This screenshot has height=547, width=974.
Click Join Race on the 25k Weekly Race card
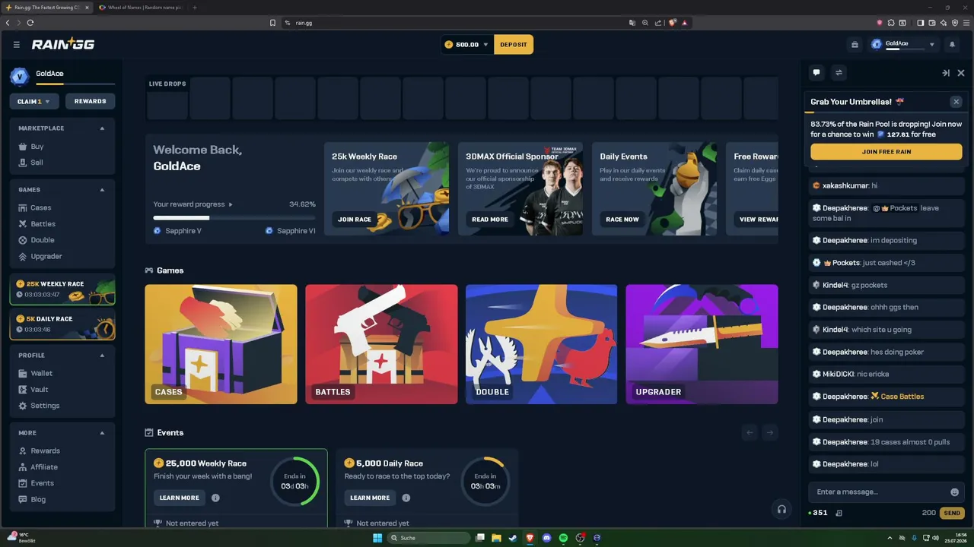pos(355,220)
